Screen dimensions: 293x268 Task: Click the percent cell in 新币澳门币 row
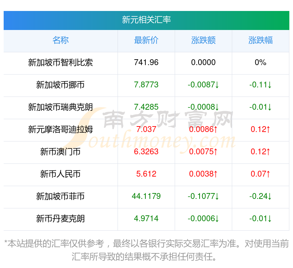(260, 152)
